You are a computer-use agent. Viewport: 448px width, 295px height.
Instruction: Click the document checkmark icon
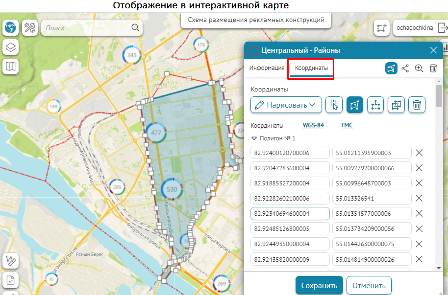coord(10,281)
